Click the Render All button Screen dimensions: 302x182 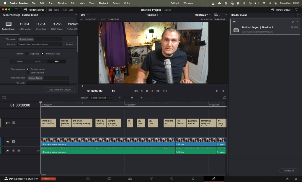click(x=289, y=171)
